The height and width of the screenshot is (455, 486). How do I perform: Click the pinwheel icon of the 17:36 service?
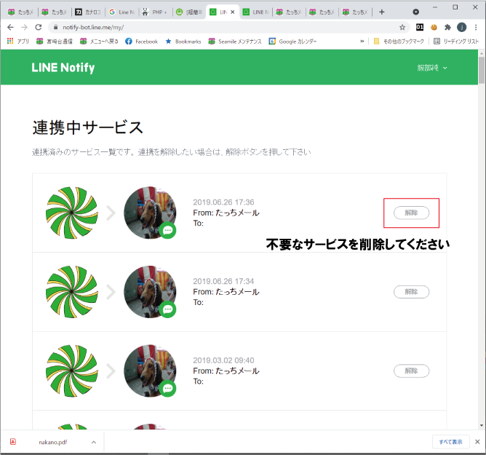click(72, 213)
